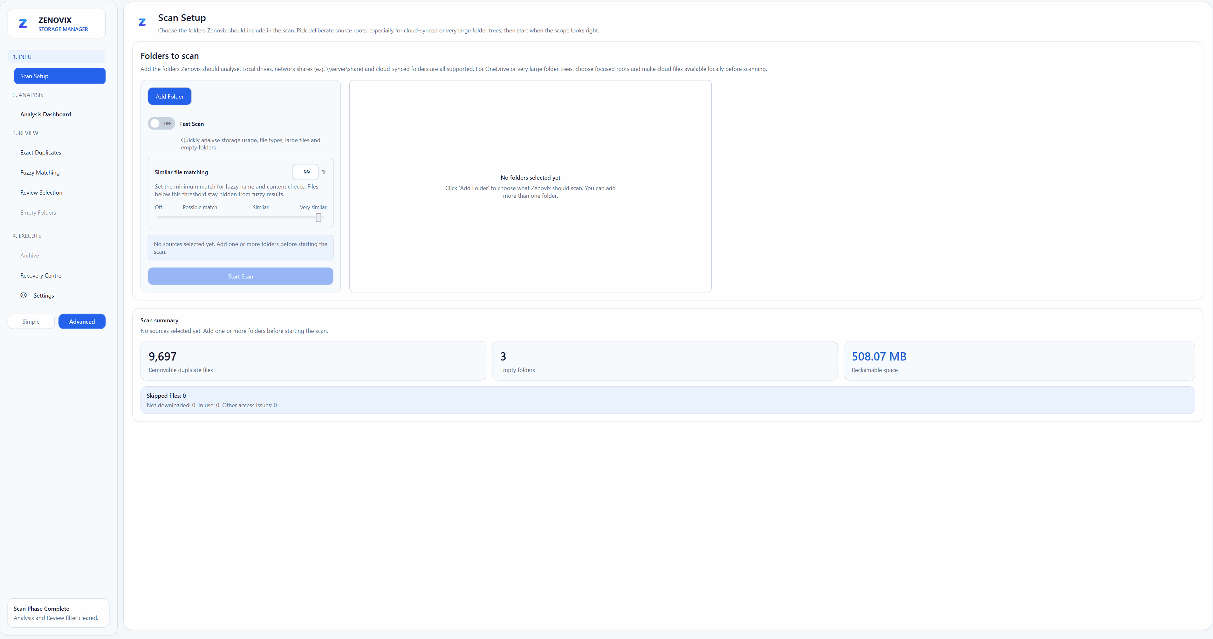The height and width of the screenshot is (639, 1213).
Task: Click the 508.07 MB Reclaimable space card
Action: pos(1019,361)
